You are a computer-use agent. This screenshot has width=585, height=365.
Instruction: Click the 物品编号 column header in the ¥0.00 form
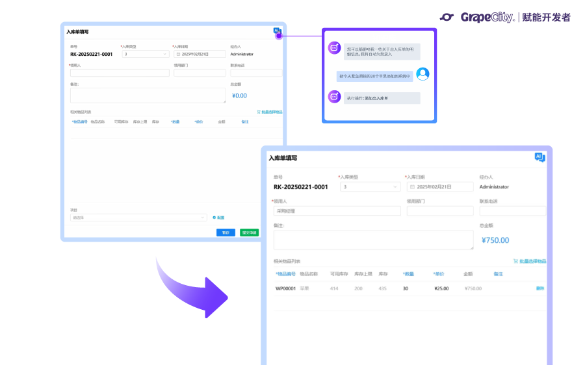pos(79,122)
